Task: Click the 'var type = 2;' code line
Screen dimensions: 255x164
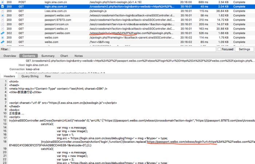Action: [x=65, y=160]
